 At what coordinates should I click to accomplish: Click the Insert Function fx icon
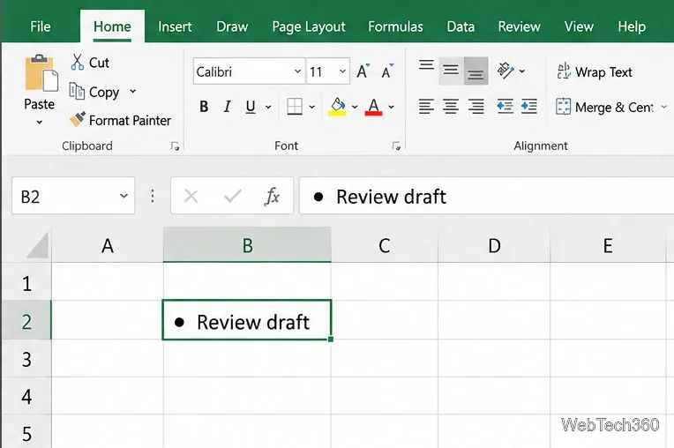click(x=272, y=197)
